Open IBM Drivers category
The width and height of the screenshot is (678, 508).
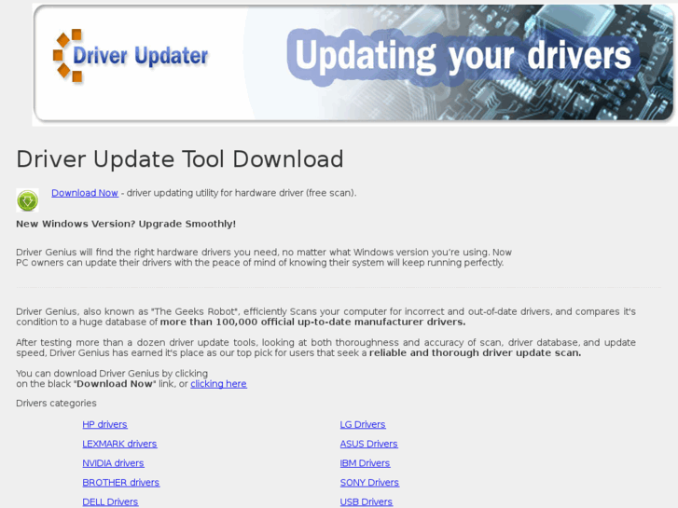pos(365,463)
